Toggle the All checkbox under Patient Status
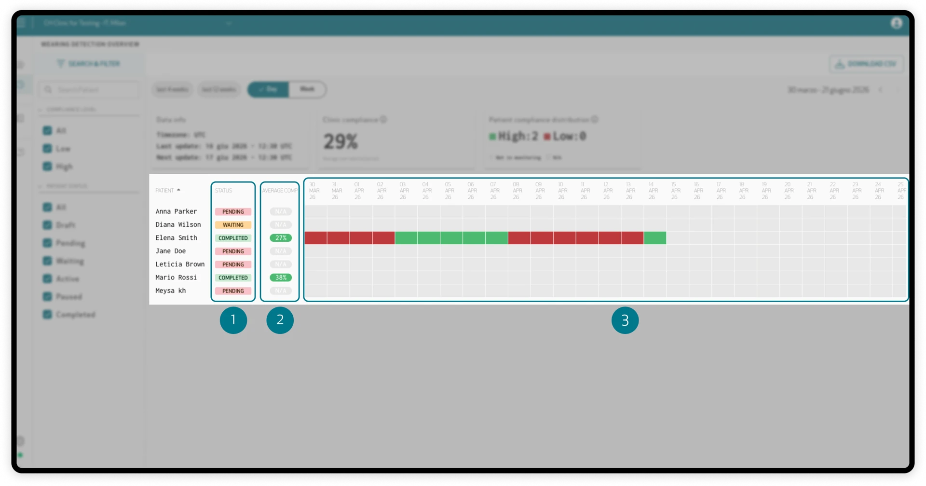Image resolution: width=926 pixels, height=486 pixels. click(47, 207)
